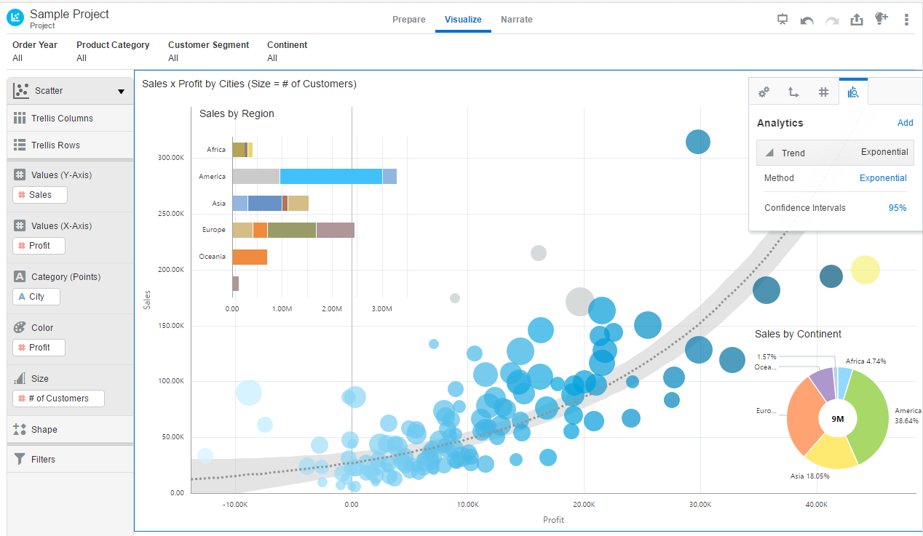This screenshot has width=923, height=536.
Task: Undo the last change
Action: tap(807, 20)
